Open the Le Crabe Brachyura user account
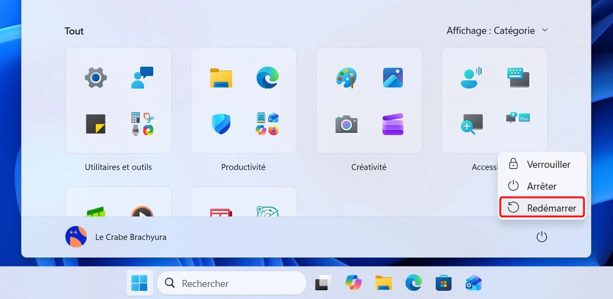The image size is (613, 299). click(x=116, y=237)
